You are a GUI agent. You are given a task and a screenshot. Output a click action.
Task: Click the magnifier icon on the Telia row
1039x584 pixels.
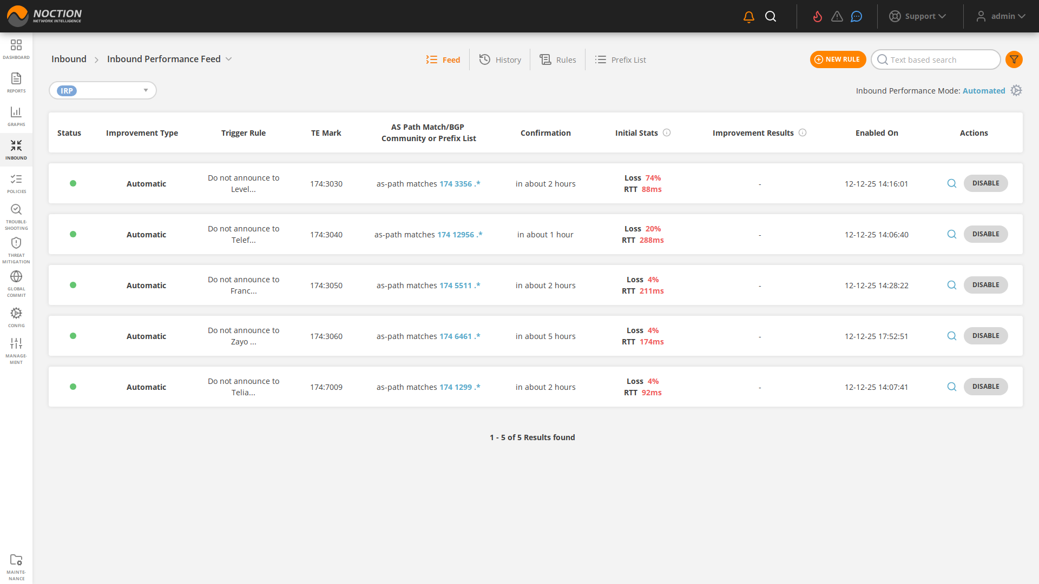(x=952, y=387)
